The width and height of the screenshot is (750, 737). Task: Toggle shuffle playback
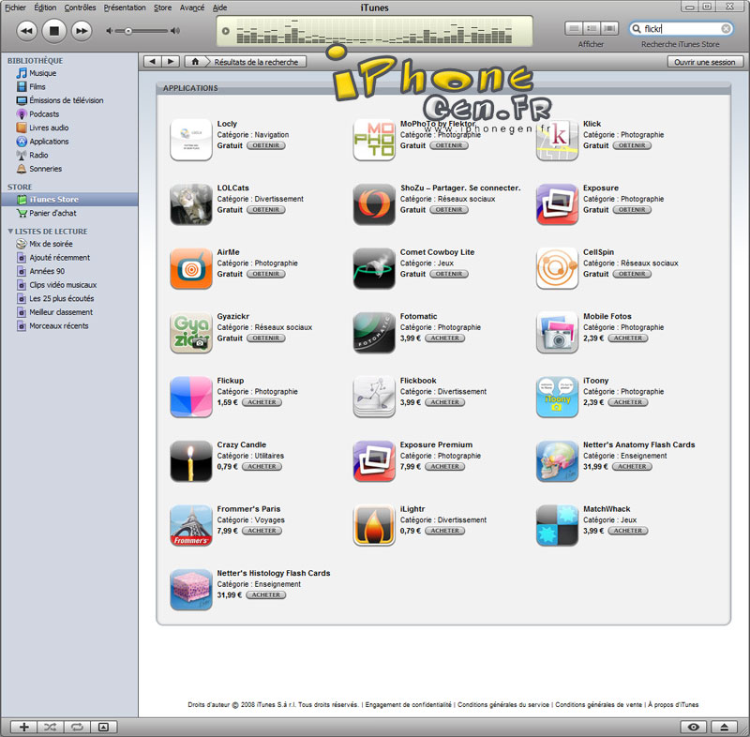(x=51, y=727)
